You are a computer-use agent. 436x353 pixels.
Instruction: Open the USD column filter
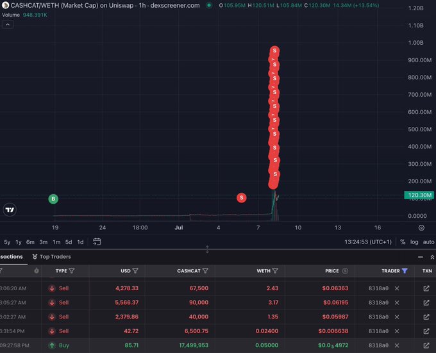[x=135, y=271]
